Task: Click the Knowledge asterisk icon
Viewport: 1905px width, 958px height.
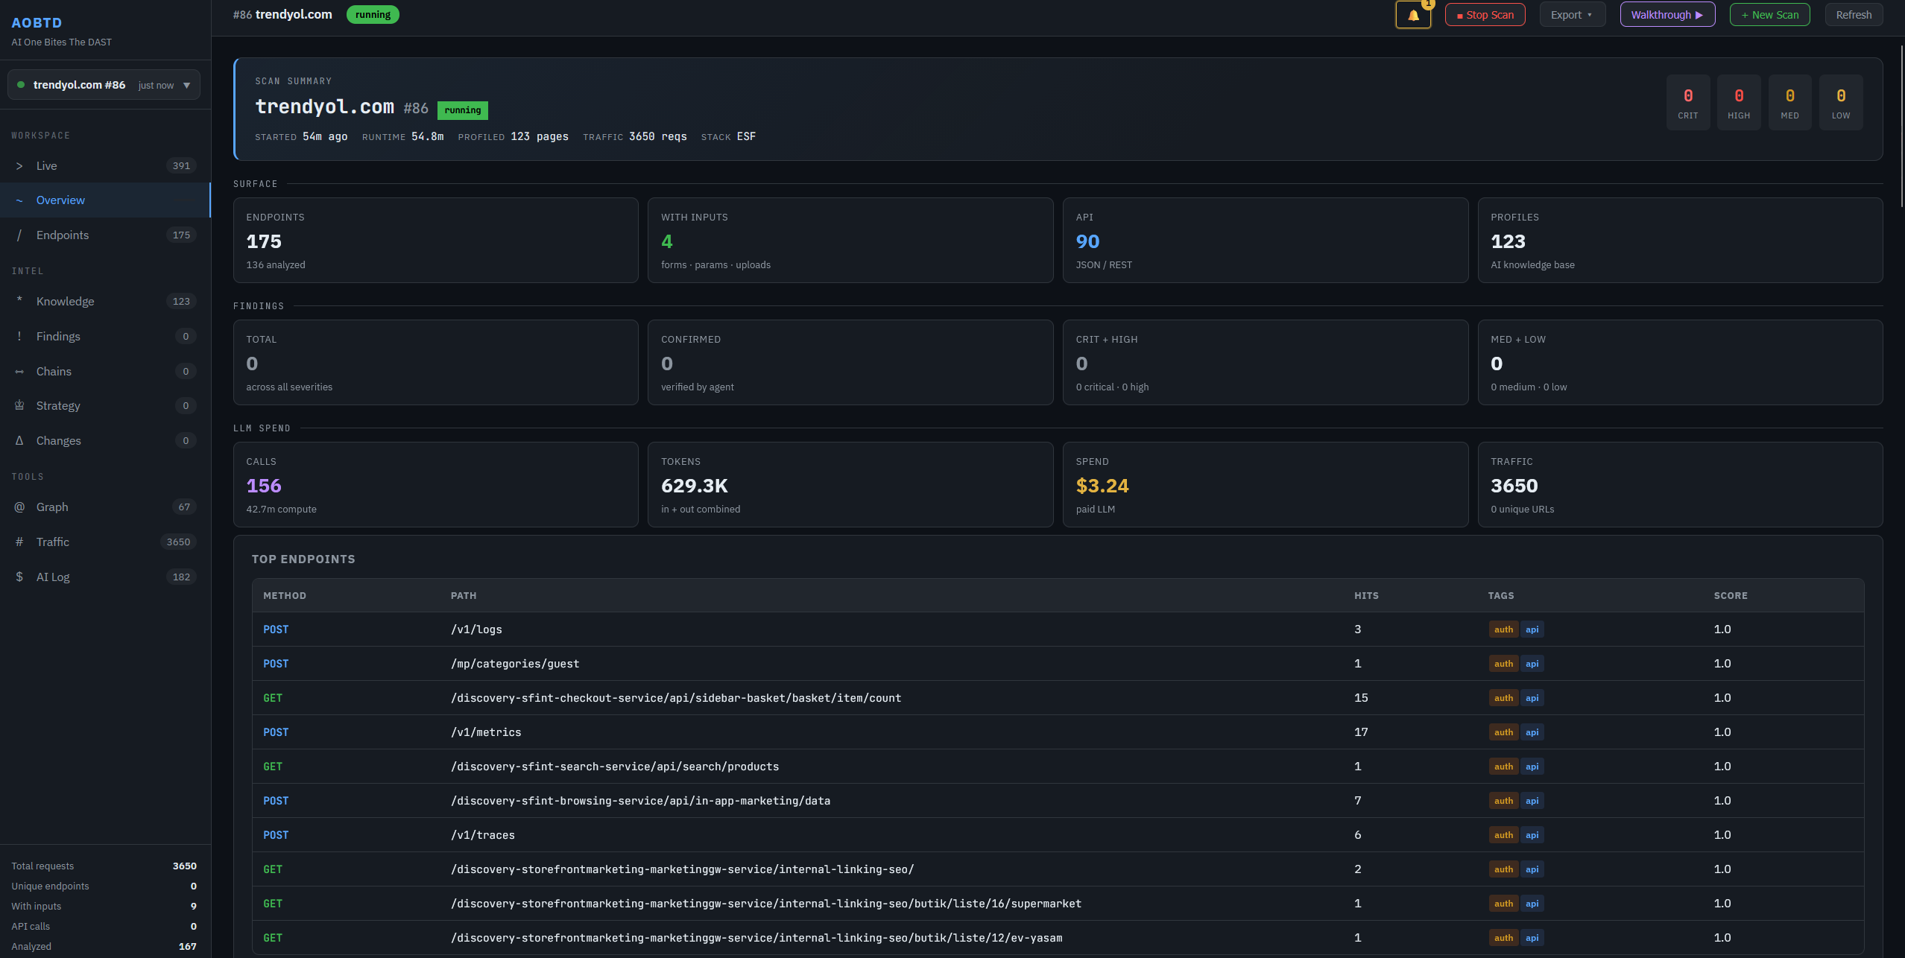Action: click(x=19, y=300)
